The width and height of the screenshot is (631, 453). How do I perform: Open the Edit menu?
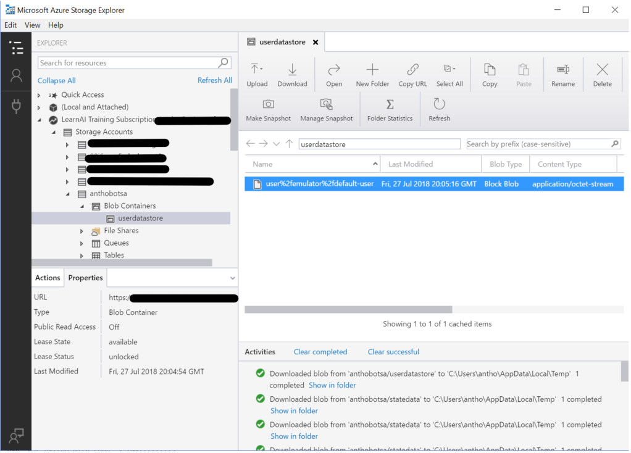point(10,25)
